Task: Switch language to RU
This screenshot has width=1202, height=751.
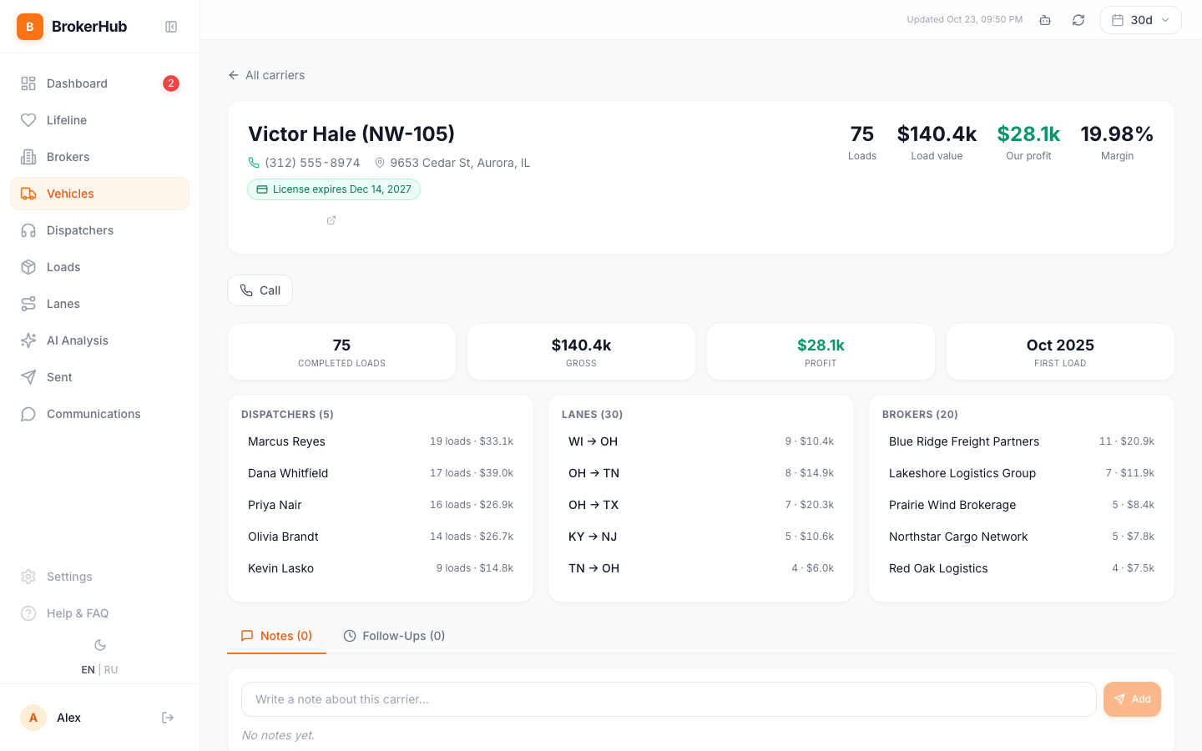Action: (x=111, y=670)
